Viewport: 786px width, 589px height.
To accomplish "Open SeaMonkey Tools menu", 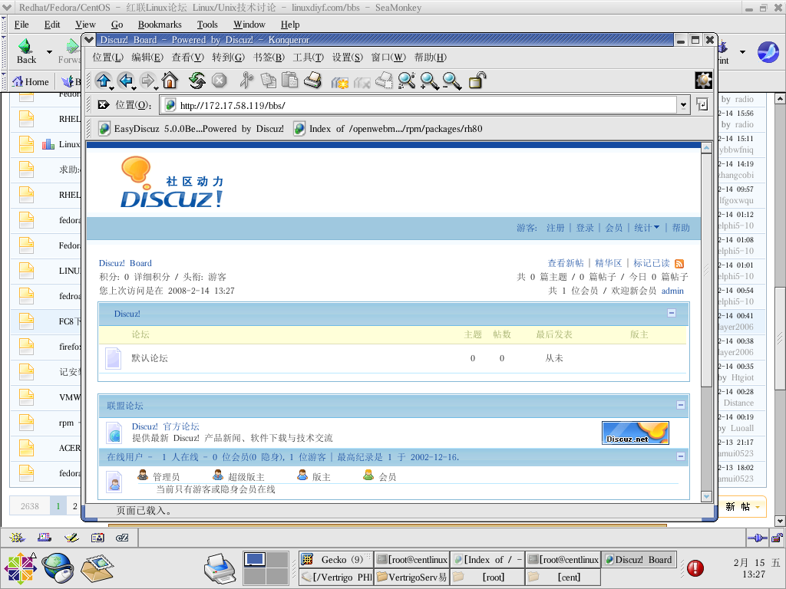I will click(x=207, y=25).
